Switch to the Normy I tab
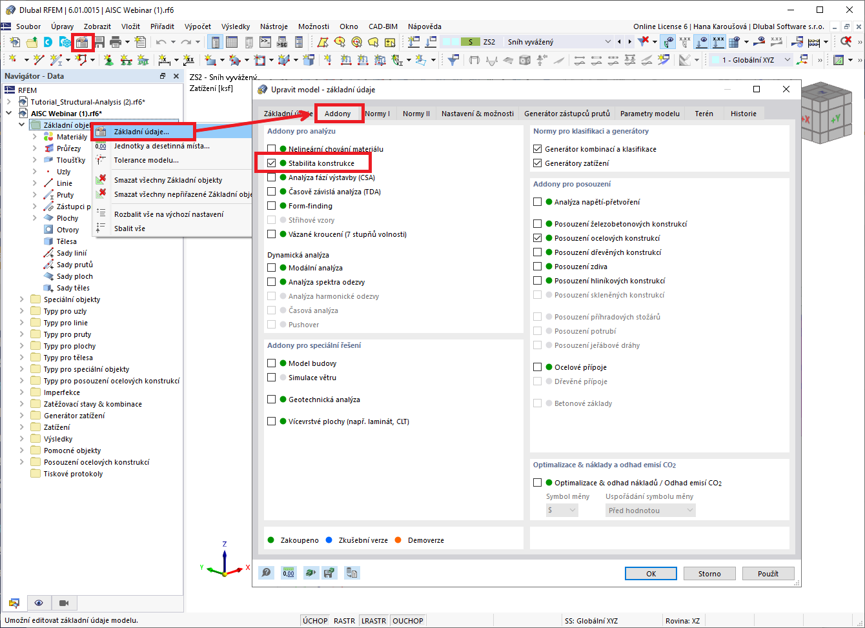 pyautogui.click(x=378, y=113)
